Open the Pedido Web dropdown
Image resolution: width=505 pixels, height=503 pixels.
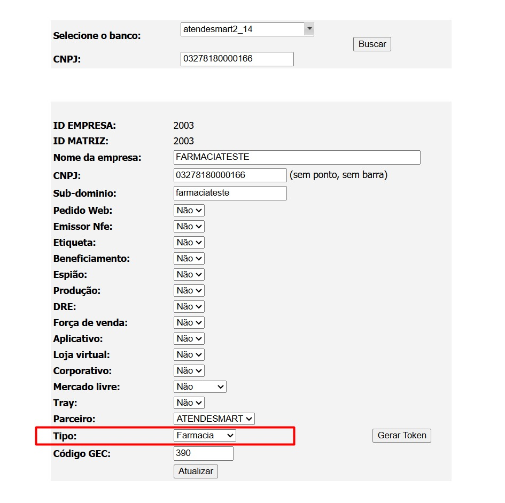click(x=188, y=210)
